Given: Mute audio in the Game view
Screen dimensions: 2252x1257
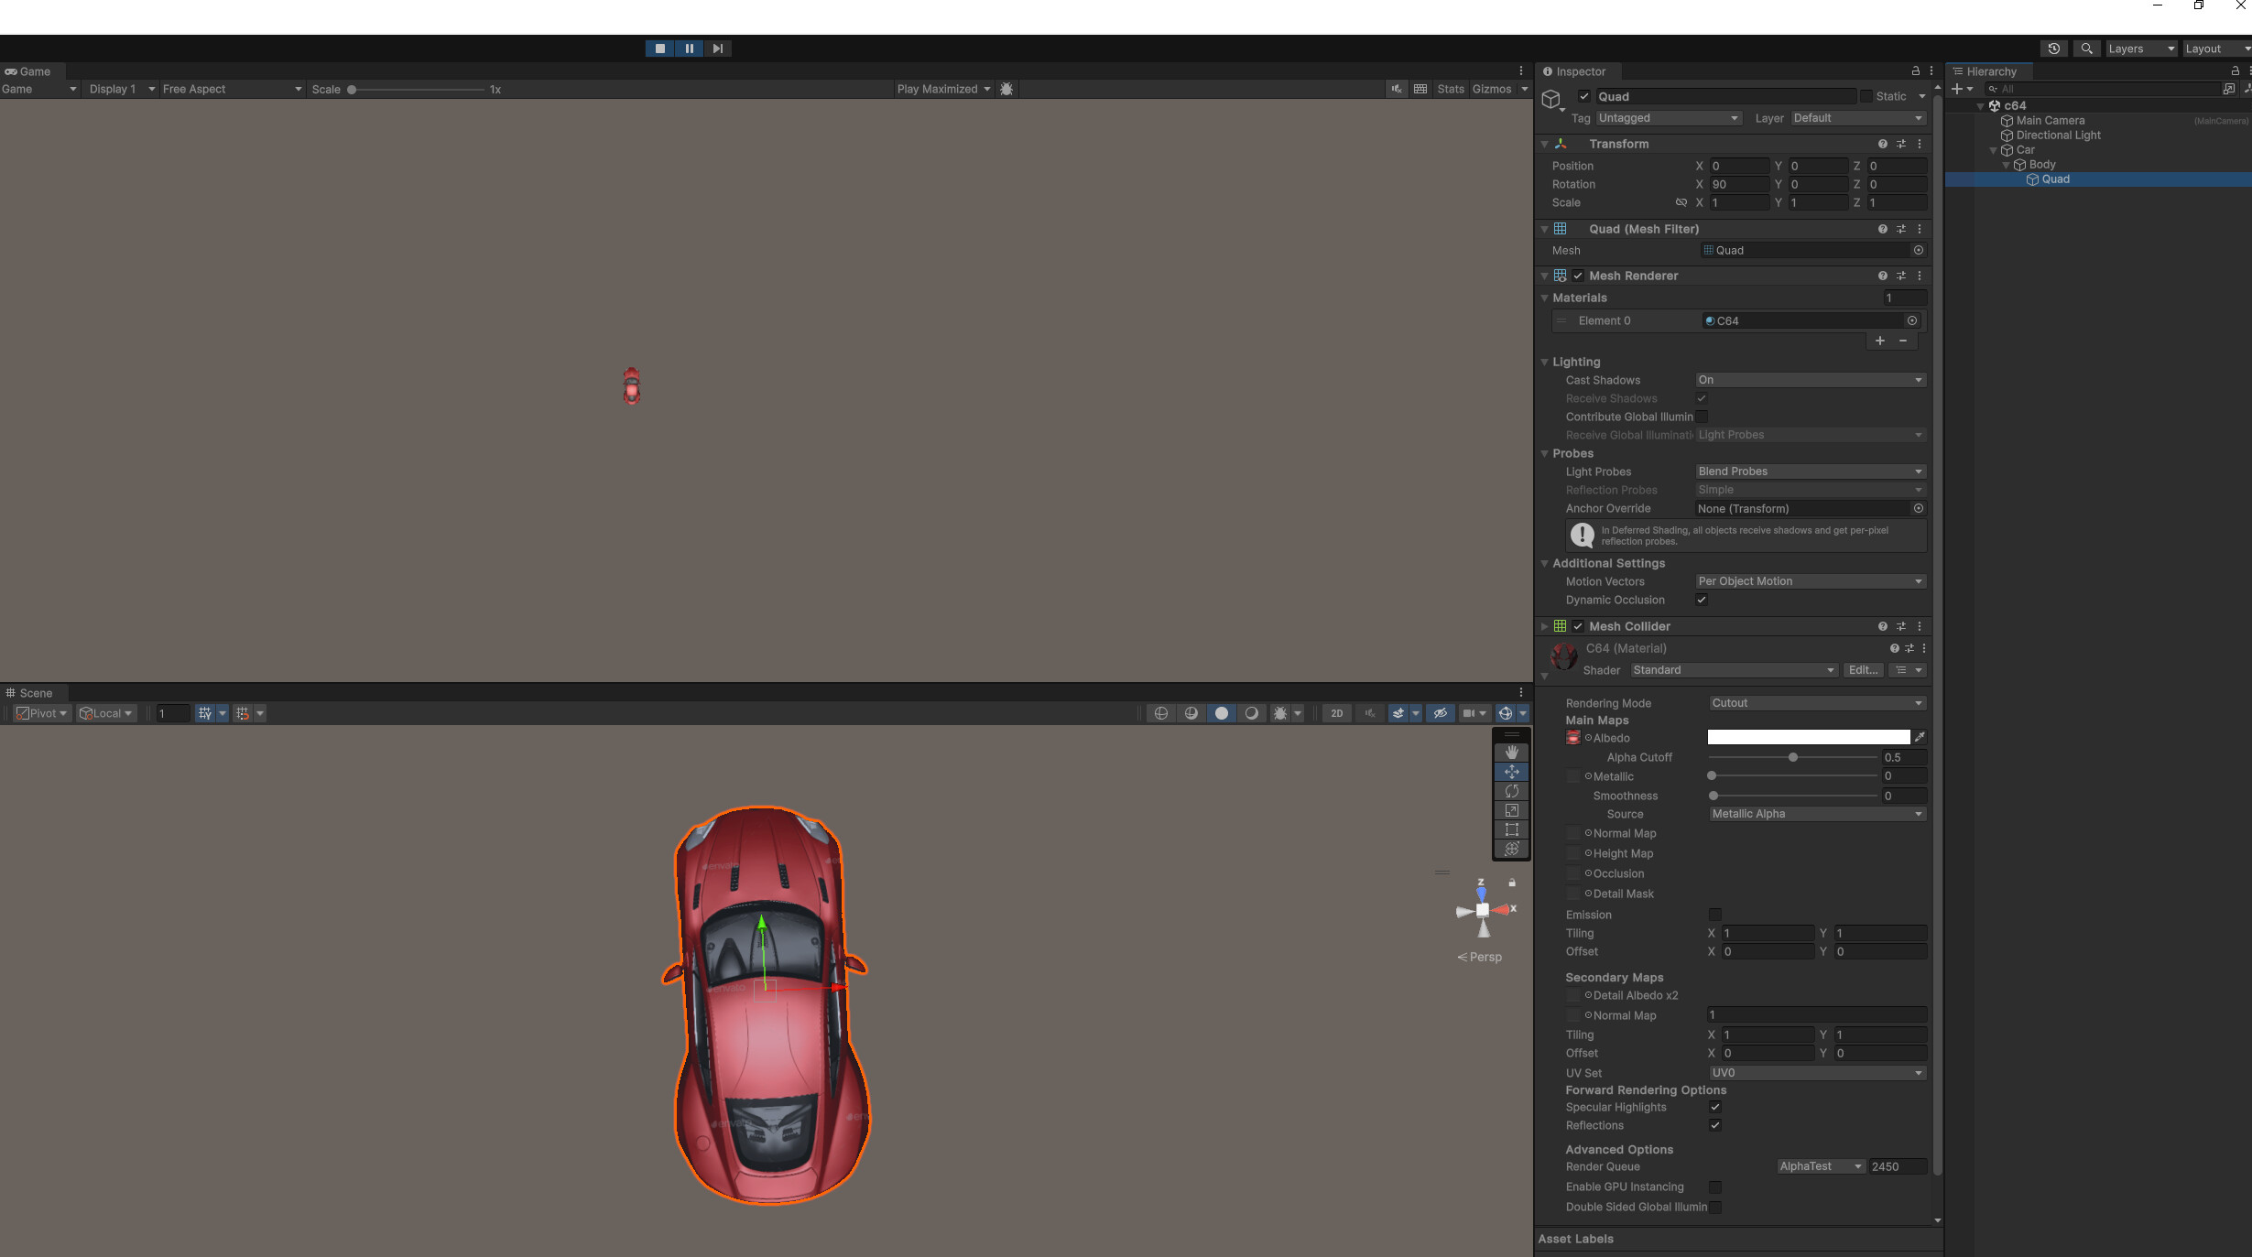Looking at the screenshot, I should click(1395, 89).
